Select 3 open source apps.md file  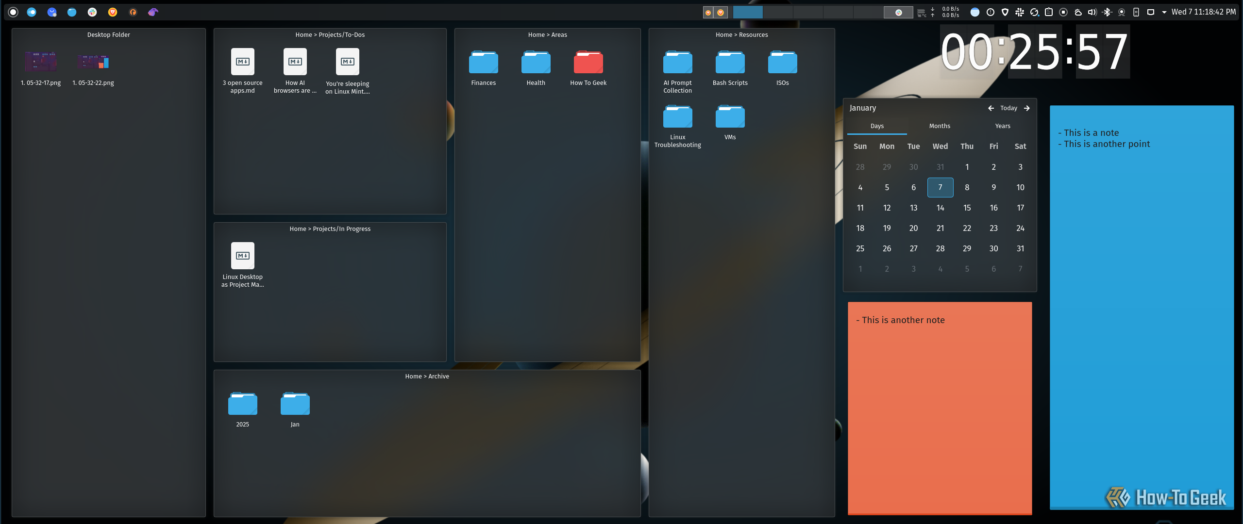(x=243, y=71)
